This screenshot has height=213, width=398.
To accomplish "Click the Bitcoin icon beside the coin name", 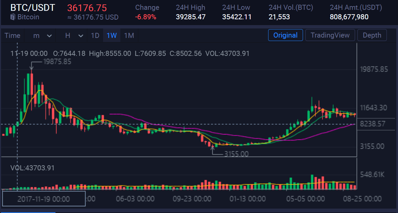I will point(13,17).
